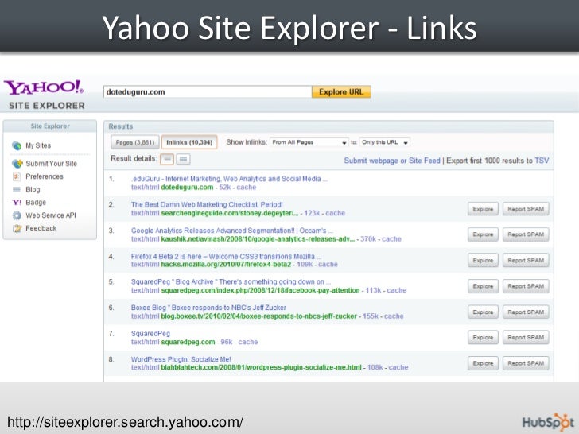Open cache link for kaushik.net result
The width and height of the screenshot is (579, 434).
point(391,238)
